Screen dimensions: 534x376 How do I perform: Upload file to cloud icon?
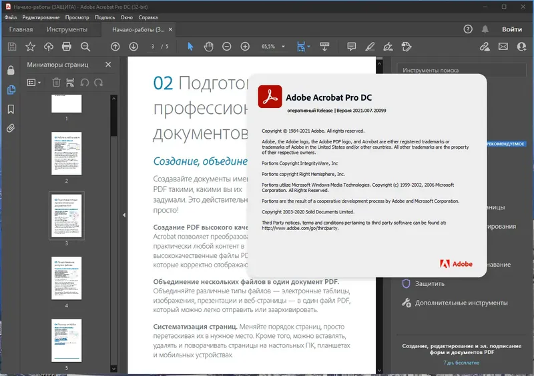[48, 47]
